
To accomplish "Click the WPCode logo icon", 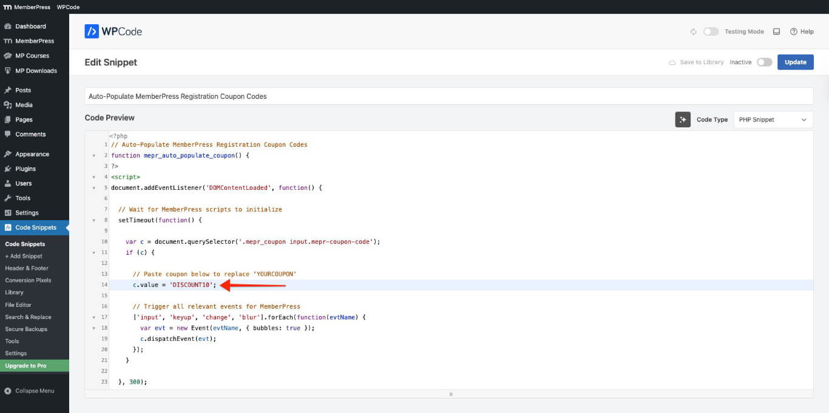I will [x=92, y=31].
